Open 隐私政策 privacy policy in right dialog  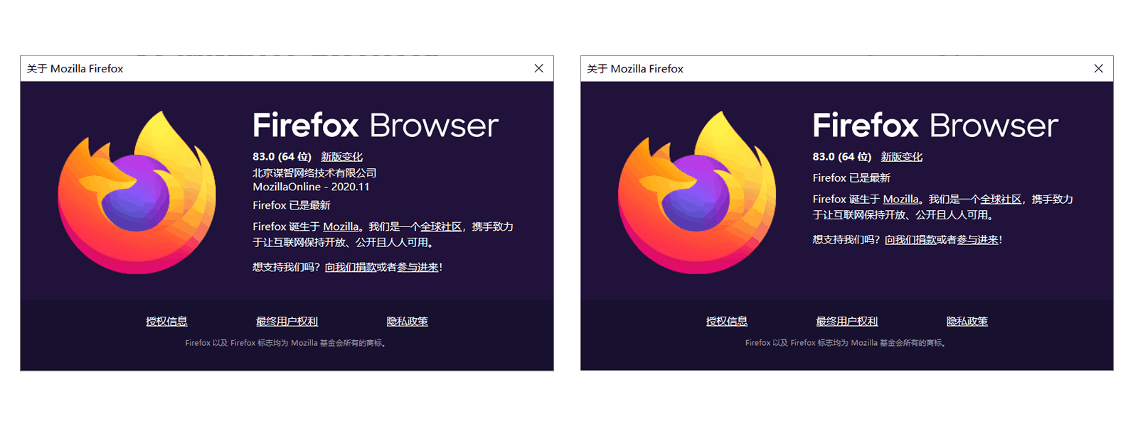(967, 322)
